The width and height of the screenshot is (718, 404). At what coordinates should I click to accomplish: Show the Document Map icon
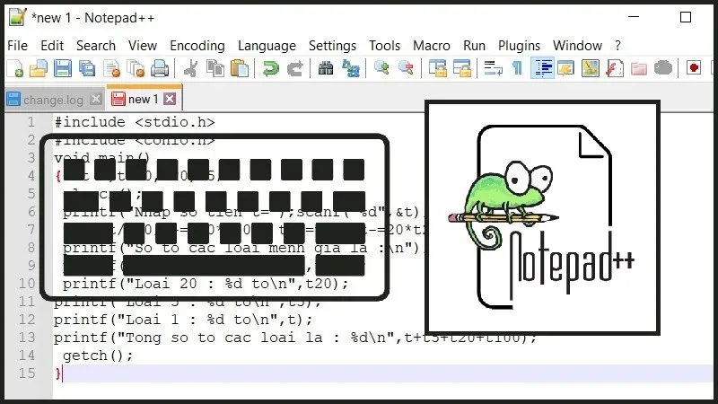591,69
